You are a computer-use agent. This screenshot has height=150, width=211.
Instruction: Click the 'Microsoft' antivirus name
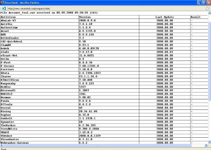(8, 90)
